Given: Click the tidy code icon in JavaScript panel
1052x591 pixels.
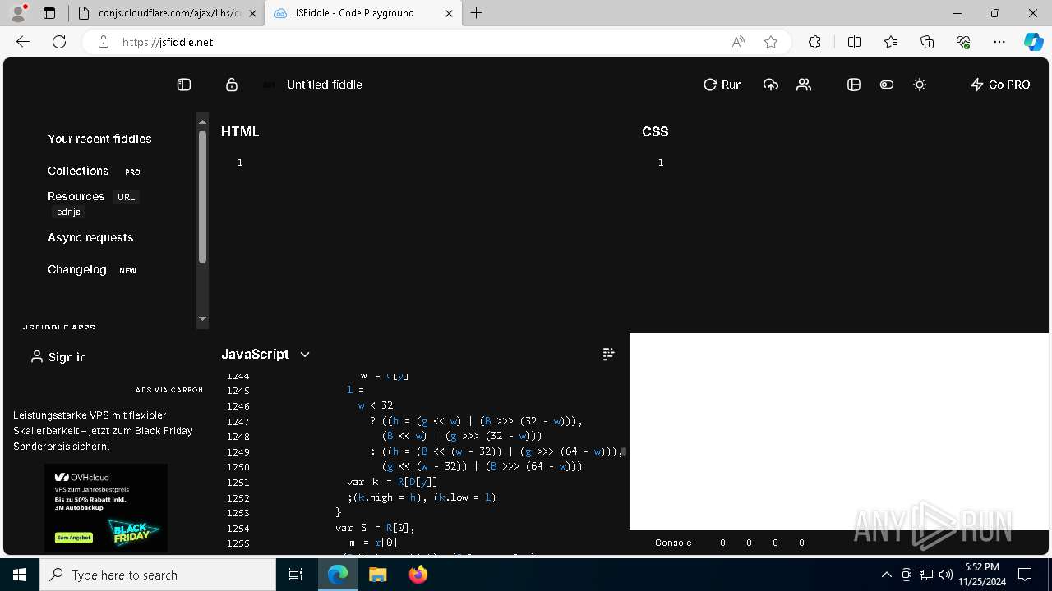Looking at the screenshot, I should click(x=608, y=354).
